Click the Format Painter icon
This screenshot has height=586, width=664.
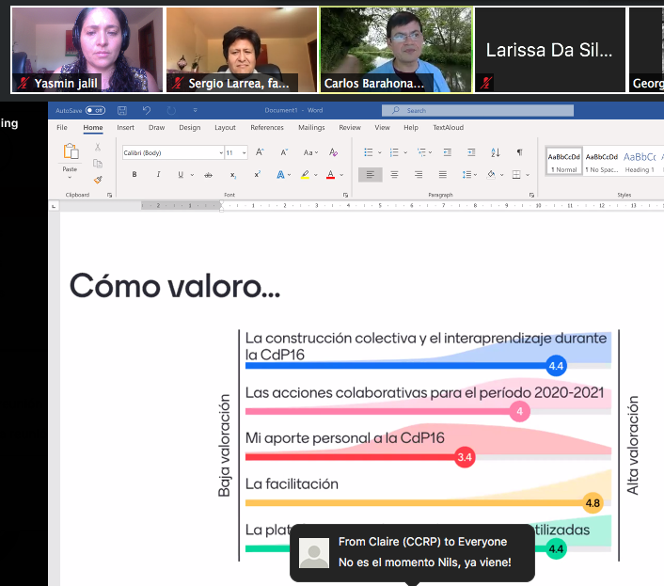(97, 179)
